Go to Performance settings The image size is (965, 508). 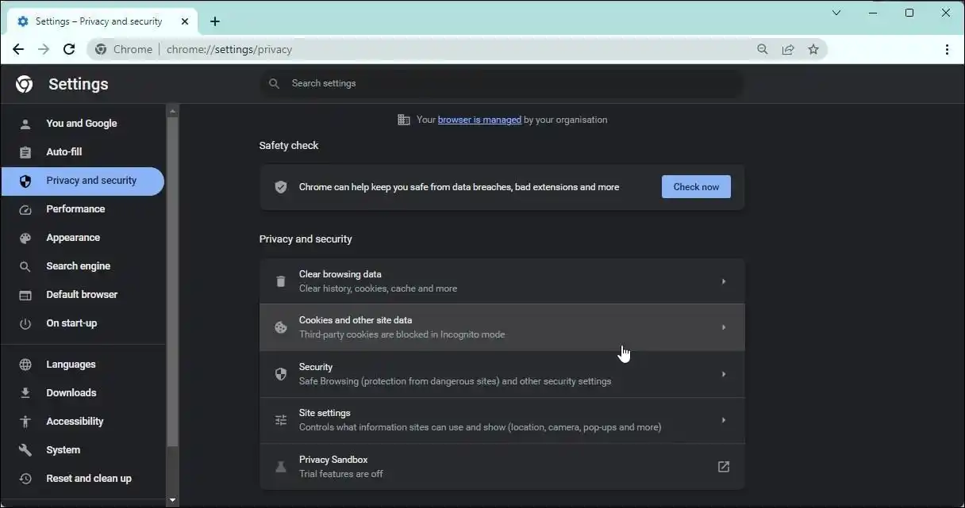83,209
